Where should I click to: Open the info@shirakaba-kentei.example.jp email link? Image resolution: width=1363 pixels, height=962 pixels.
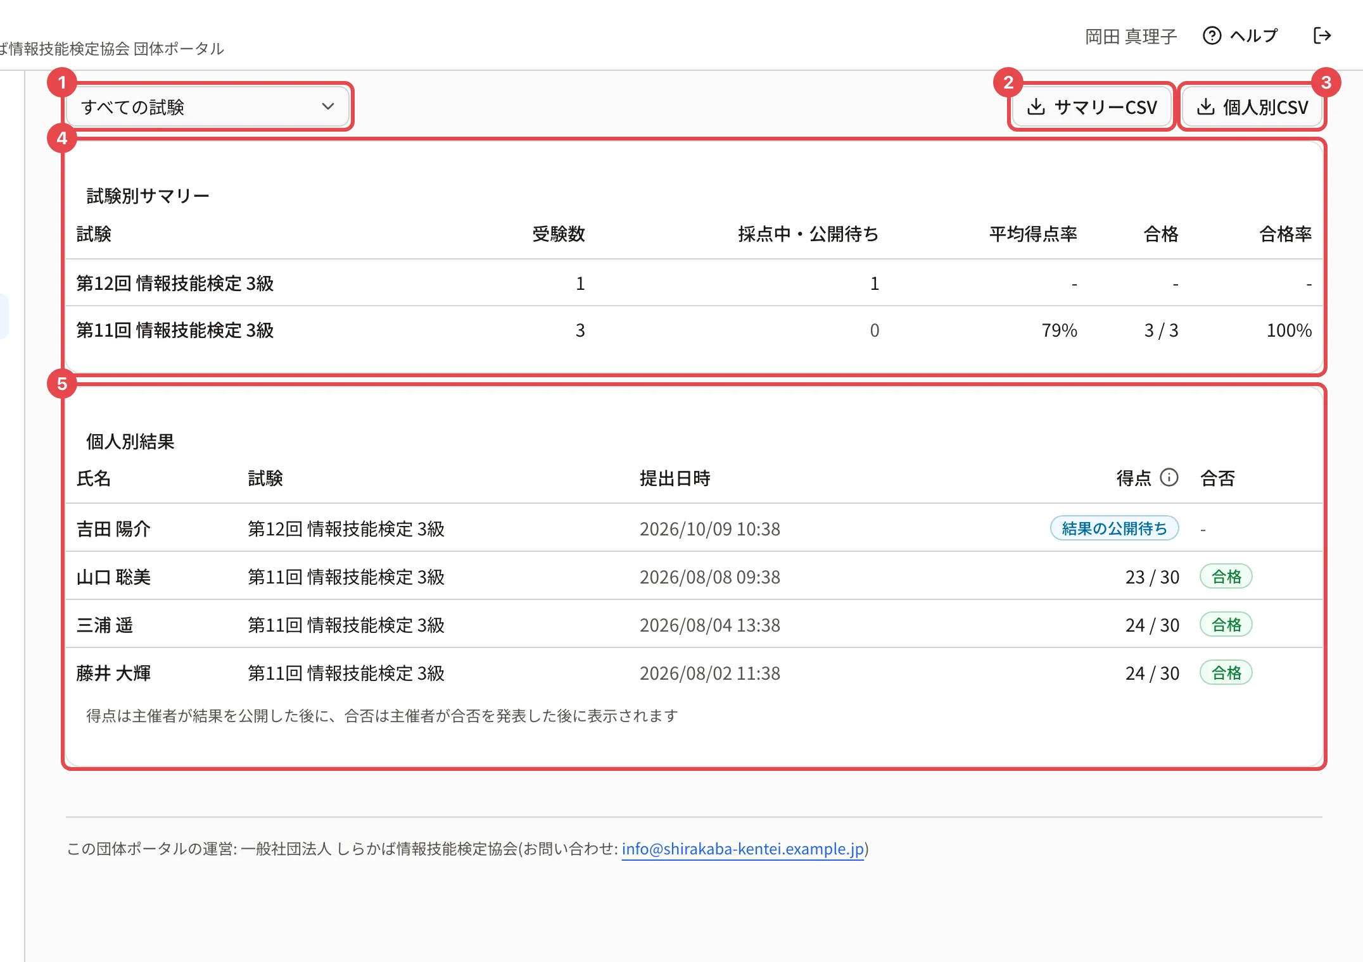743,849
